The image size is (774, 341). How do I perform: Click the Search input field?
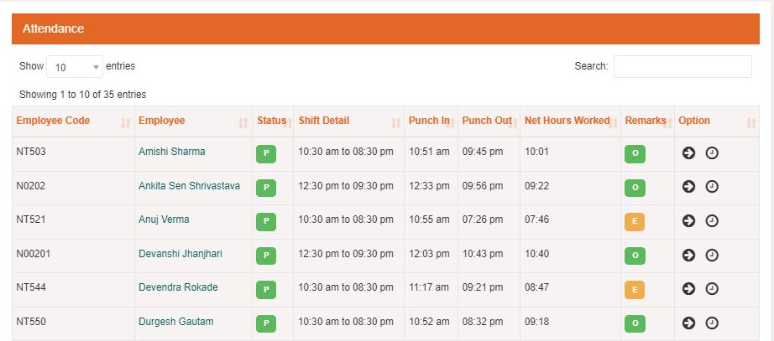682,66
